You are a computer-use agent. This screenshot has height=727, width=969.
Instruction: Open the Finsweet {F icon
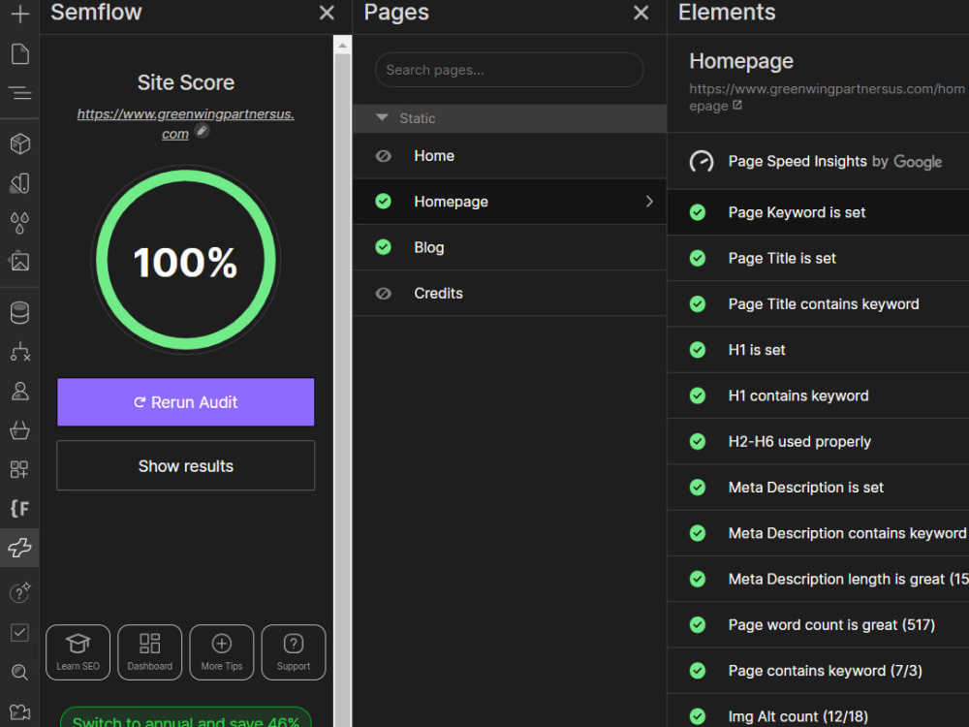(19, 508)
